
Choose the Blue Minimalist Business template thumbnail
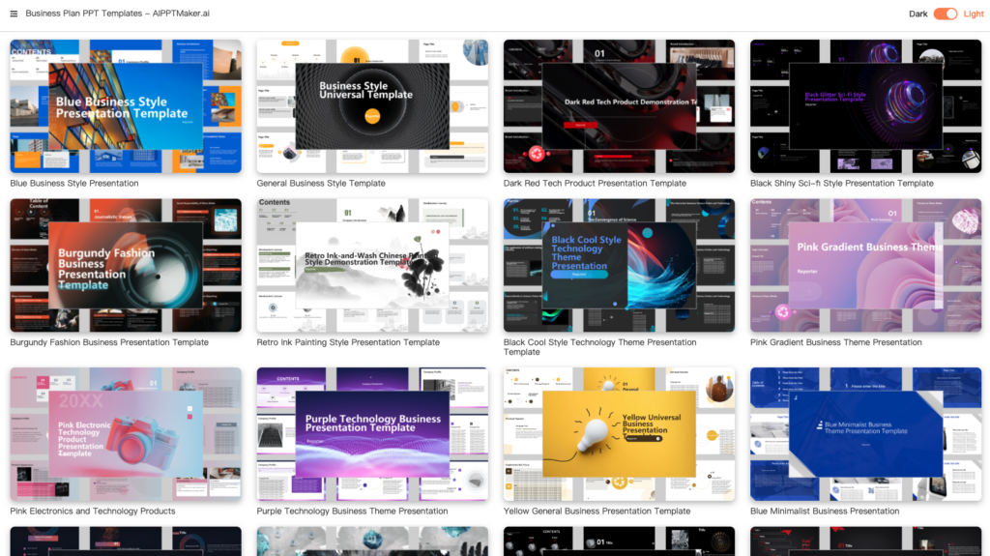[865, 434]
